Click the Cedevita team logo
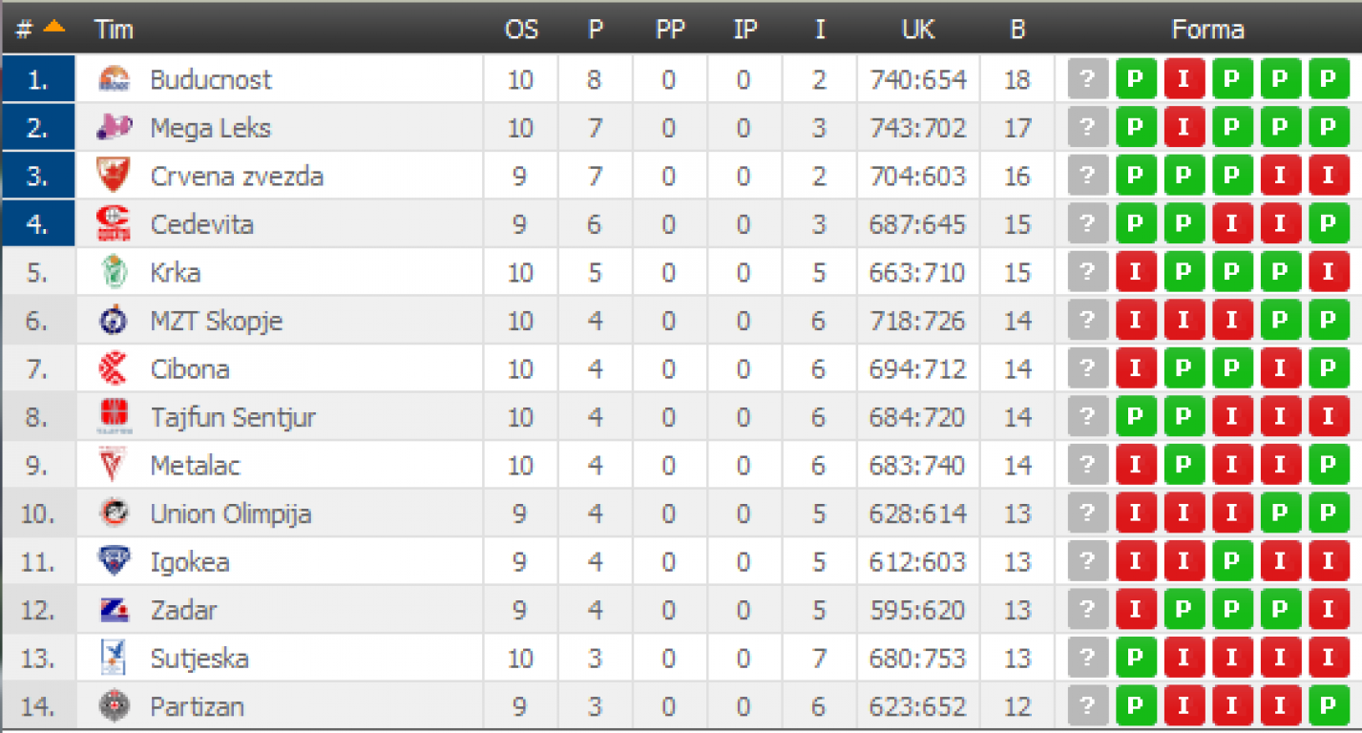Viewport: 1362px width, 733px height. pyautogui.click(x=115, y=224)
